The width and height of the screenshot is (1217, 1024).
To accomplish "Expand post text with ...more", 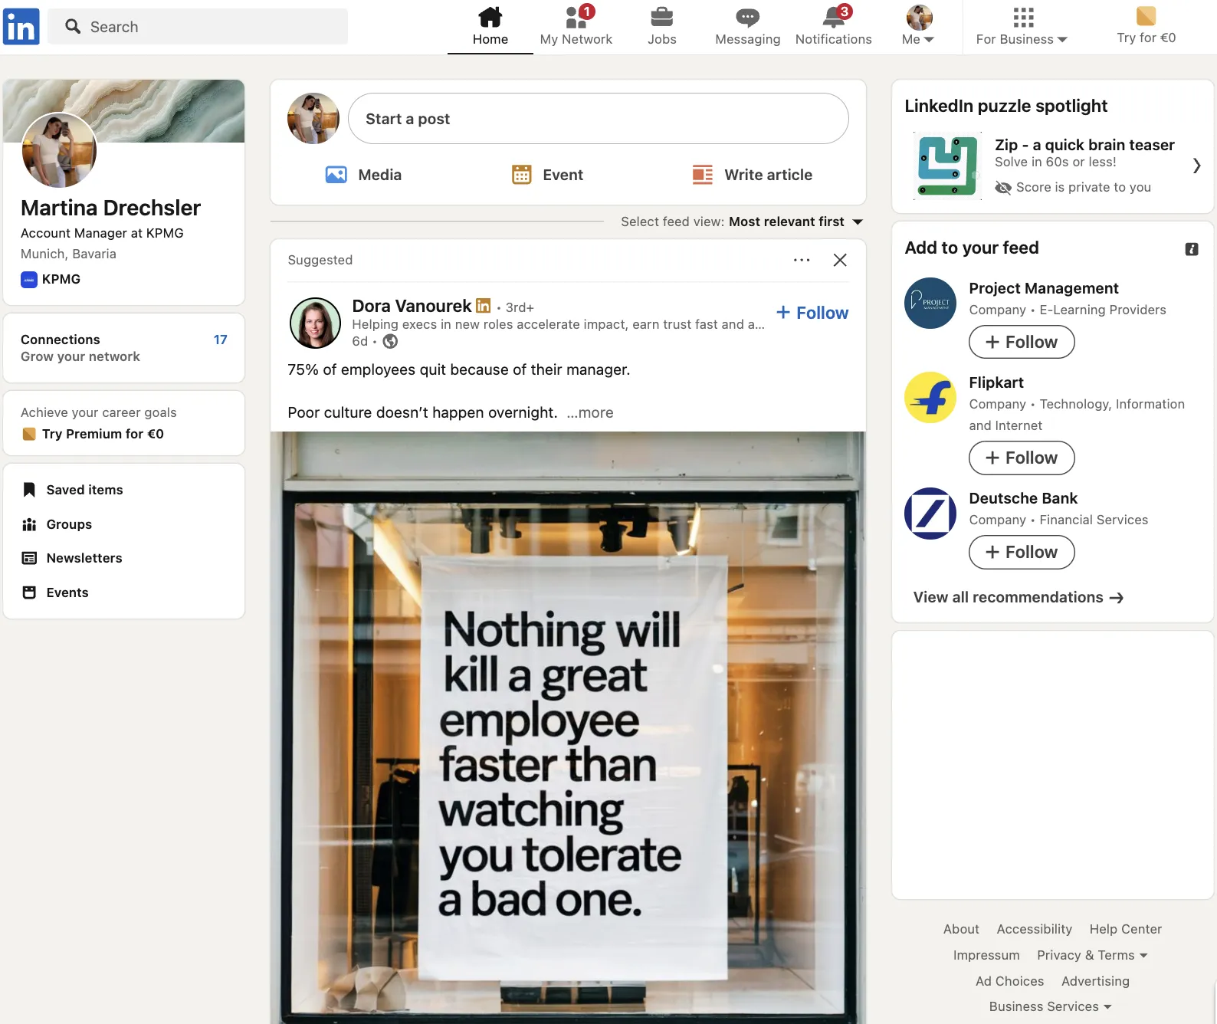I will (590, 412).
